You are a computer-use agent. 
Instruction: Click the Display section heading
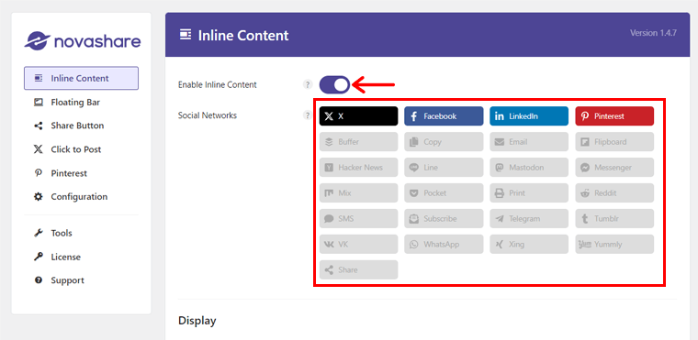tap(197, 321)
